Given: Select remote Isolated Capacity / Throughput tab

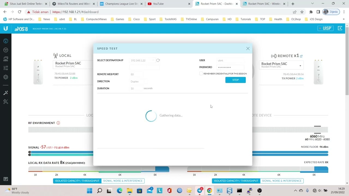Looking at the screenshot, I should tap(236, 181).
